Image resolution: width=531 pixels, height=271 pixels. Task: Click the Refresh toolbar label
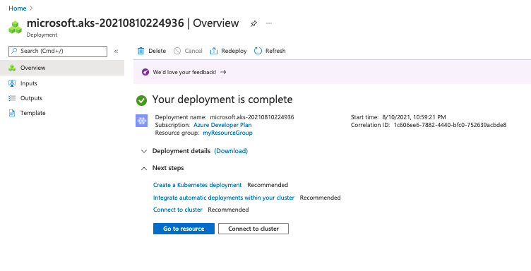[275, 51]
